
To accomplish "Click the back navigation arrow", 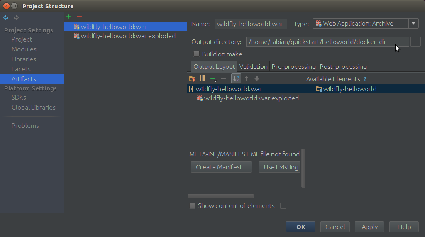I will click(x=6, y=17).
